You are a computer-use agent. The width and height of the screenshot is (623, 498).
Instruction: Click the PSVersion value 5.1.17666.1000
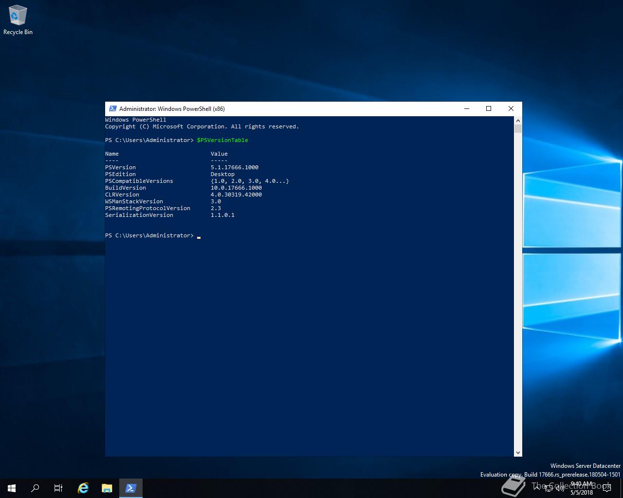[235, 167]
